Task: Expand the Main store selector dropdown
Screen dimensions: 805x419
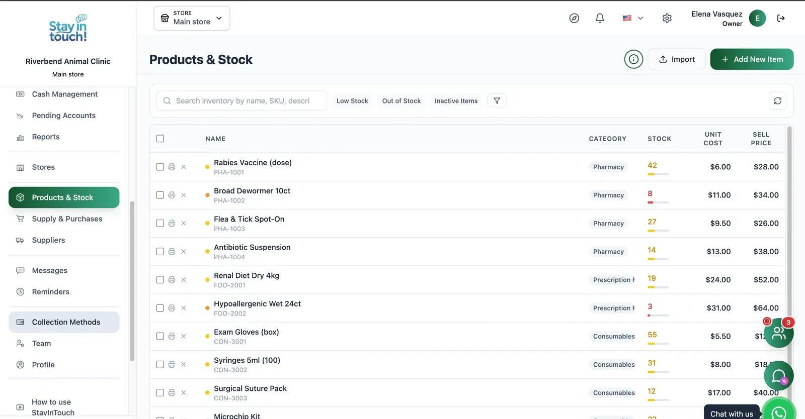Action: pos(192,18)
